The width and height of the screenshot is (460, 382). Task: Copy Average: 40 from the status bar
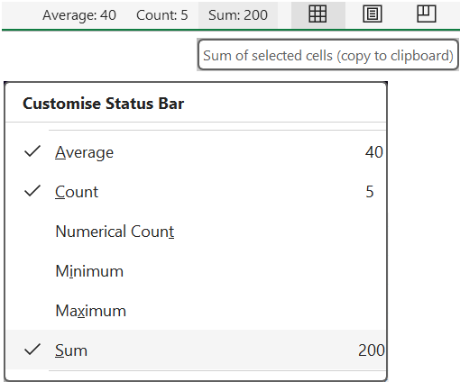coord(79,15)
